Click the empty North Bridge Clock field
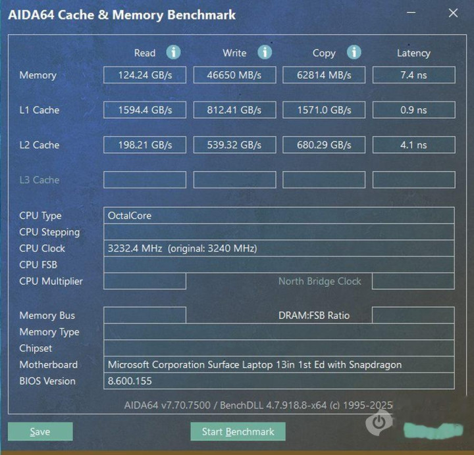 (x=413, y=281)
